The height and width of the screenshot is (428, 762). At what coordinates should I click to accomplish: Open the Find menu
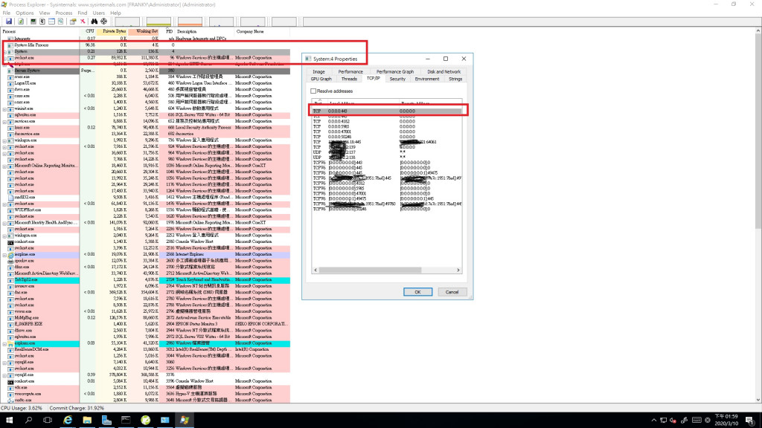coord(82,13)
